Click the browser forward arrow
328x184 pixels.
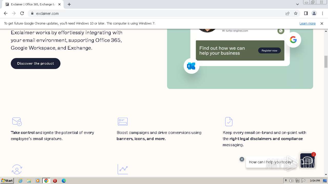pyautogui.click(x=14, y=13)
